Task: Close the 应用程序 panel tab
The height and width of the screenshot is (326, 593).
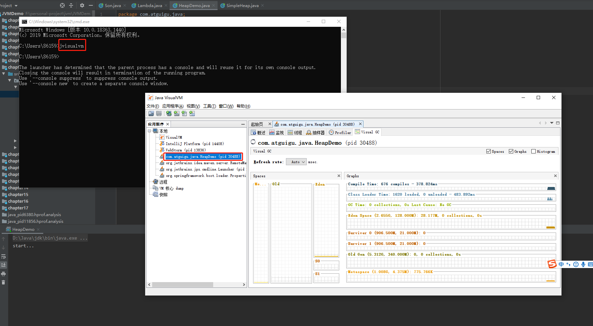Action: (x=168, y=124)
